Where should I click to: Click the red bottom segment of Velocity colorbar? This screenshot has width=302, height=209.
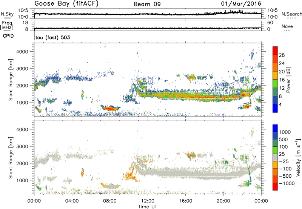[275, 187]
